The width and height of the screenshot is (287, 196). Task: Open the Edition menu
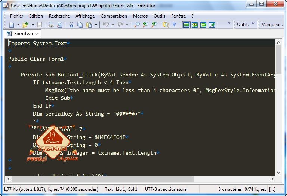click(x=36, y=16)
